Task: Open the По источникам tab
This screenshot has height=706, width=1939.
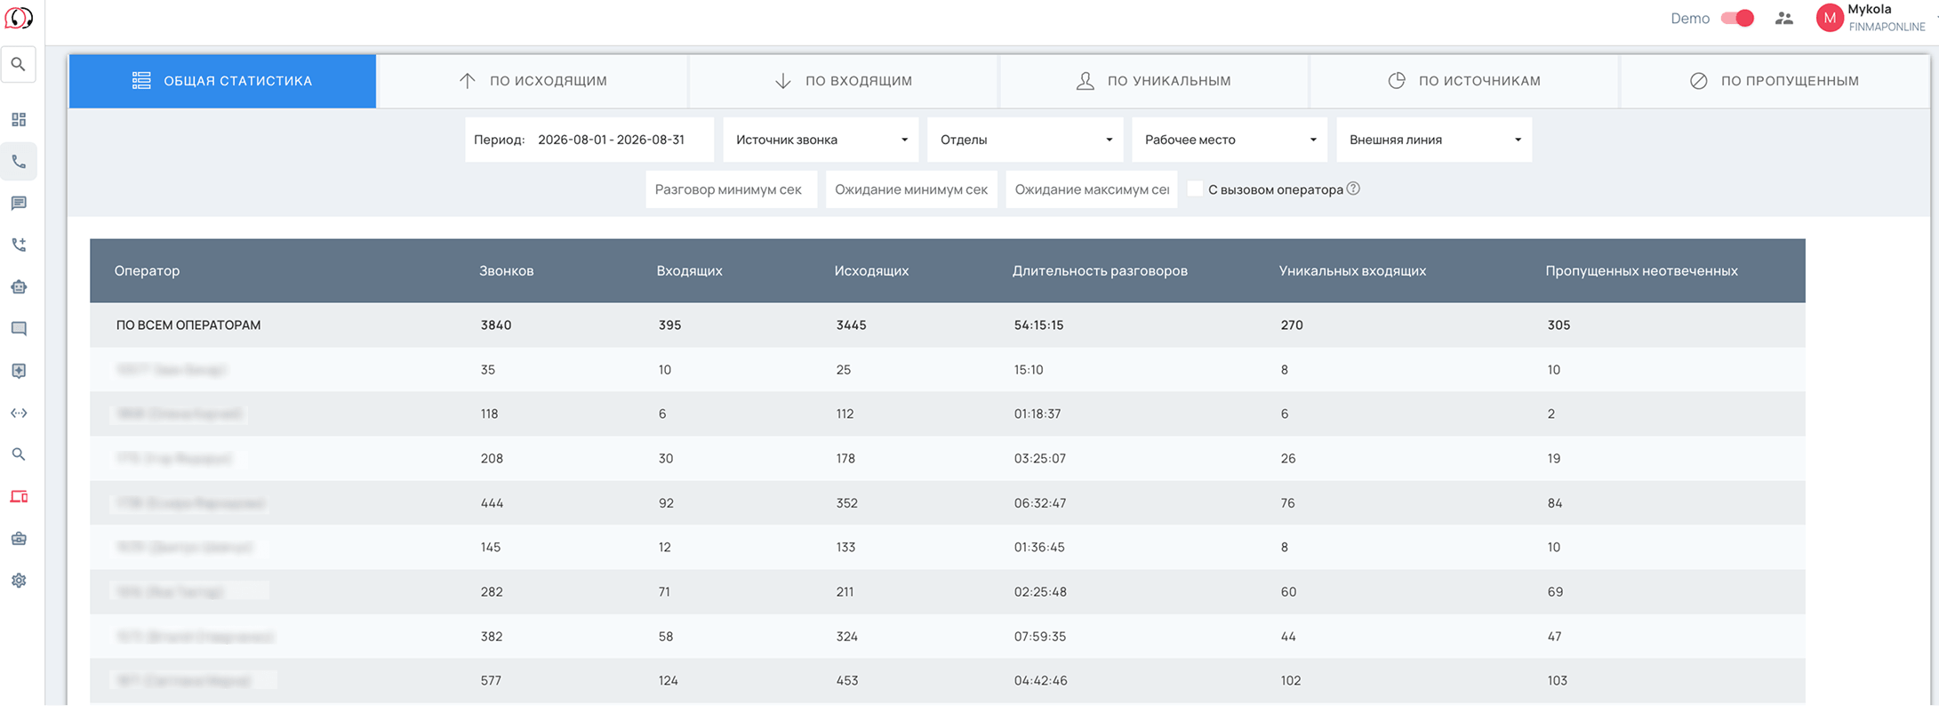Action: point(1463,81)
